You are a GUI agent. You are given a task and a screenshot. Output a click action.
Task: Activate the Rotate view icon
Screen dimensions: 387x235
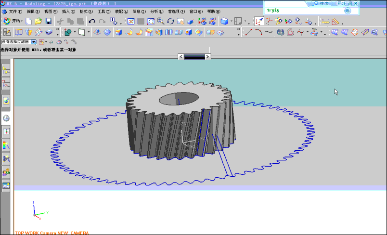(170, 22)
